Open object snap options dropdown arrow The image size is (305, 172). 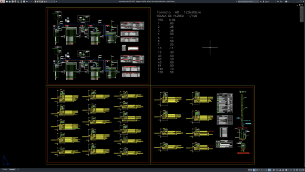272,170
